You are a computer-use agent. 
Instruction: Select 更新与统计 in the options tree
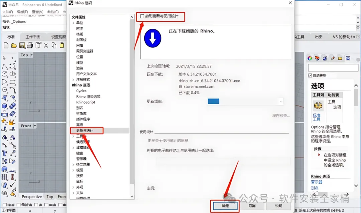click(85, 131)
